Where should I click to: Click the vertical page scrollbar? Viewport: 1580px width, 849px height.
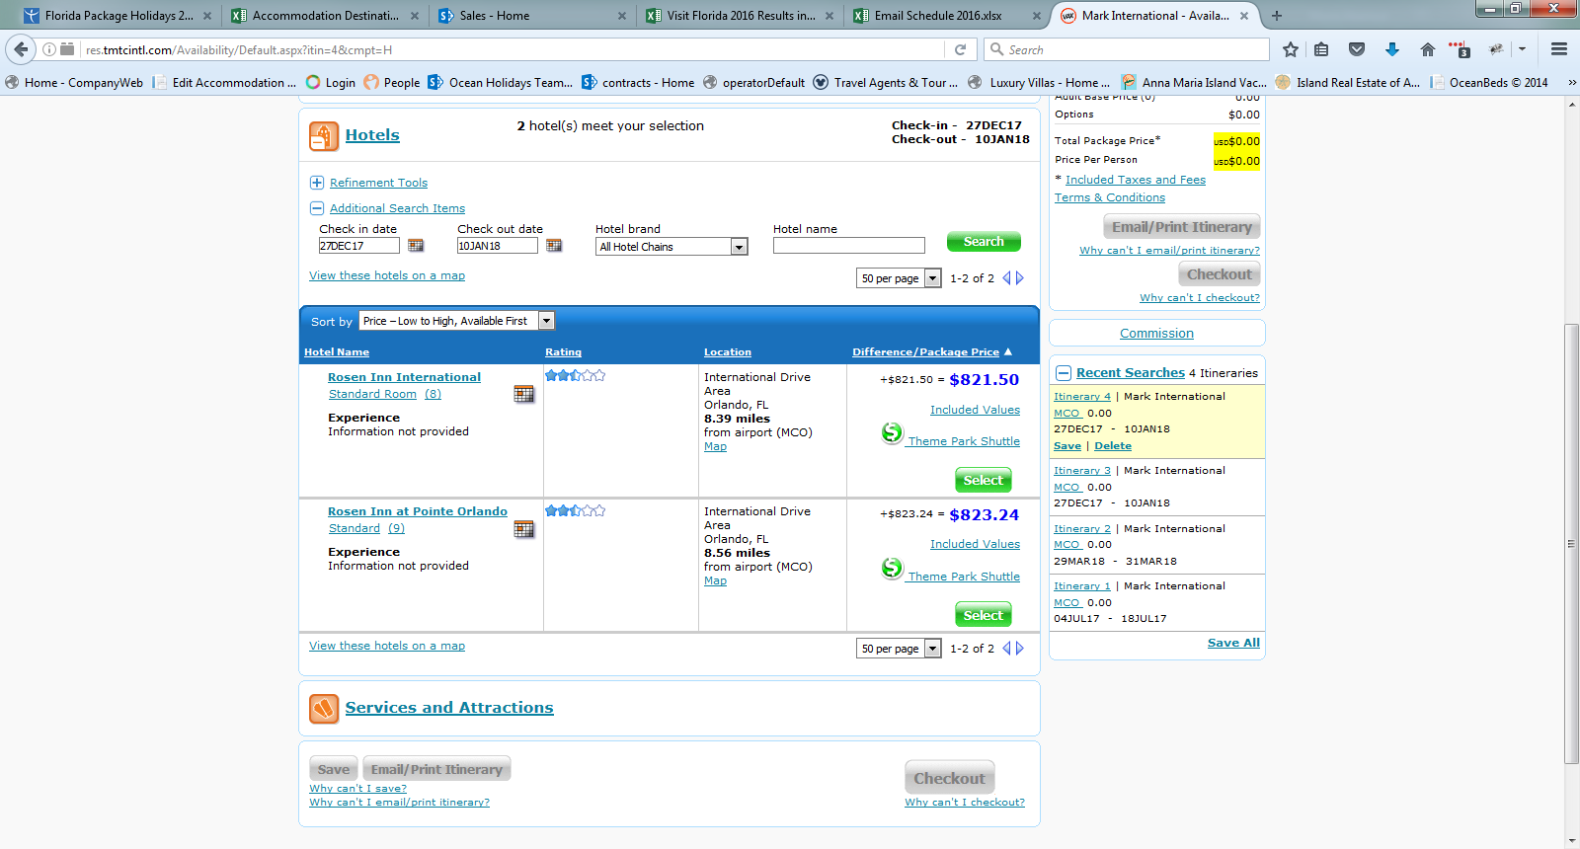[x=1571, y=543]
